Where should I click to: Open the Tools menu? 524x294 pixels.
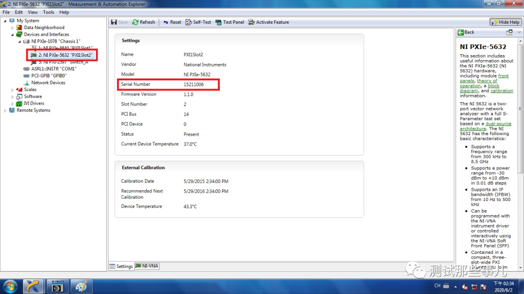coord(49,12)
